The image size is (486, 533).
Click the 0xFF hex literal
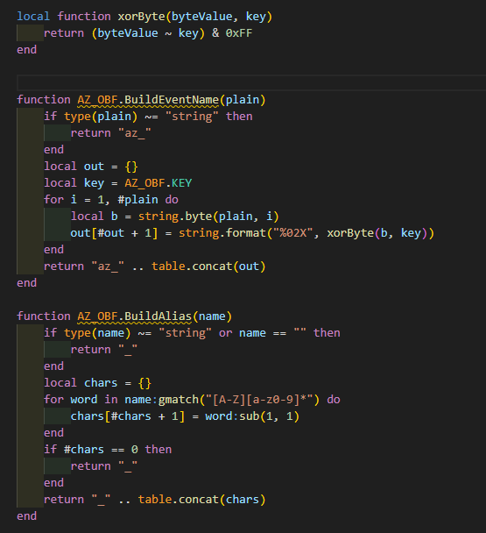239,33
